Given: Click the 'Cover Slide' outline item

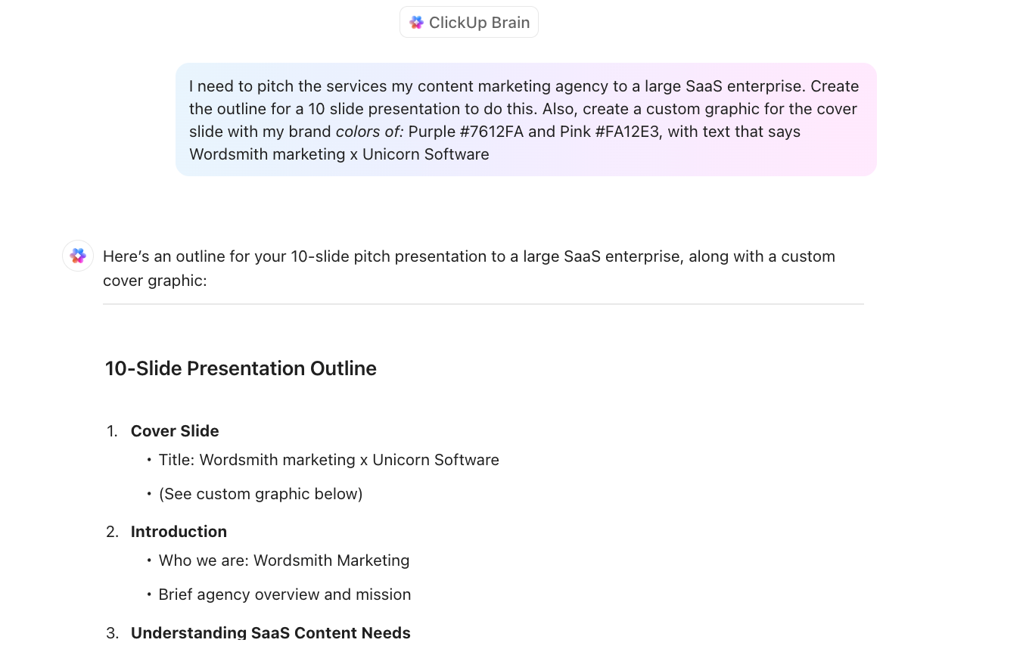Looking at the screenshot, I should tap(174, 430).
